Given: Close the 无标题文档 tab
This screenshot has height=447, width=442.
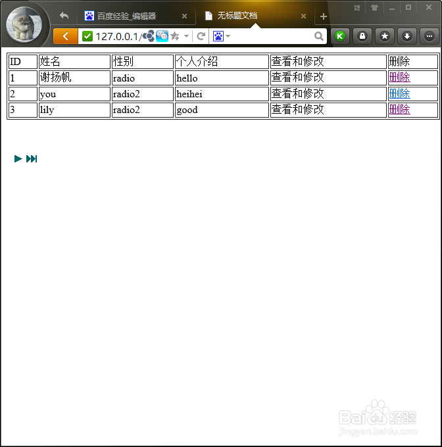Looking at the screenshot, I should pos(303,16).
